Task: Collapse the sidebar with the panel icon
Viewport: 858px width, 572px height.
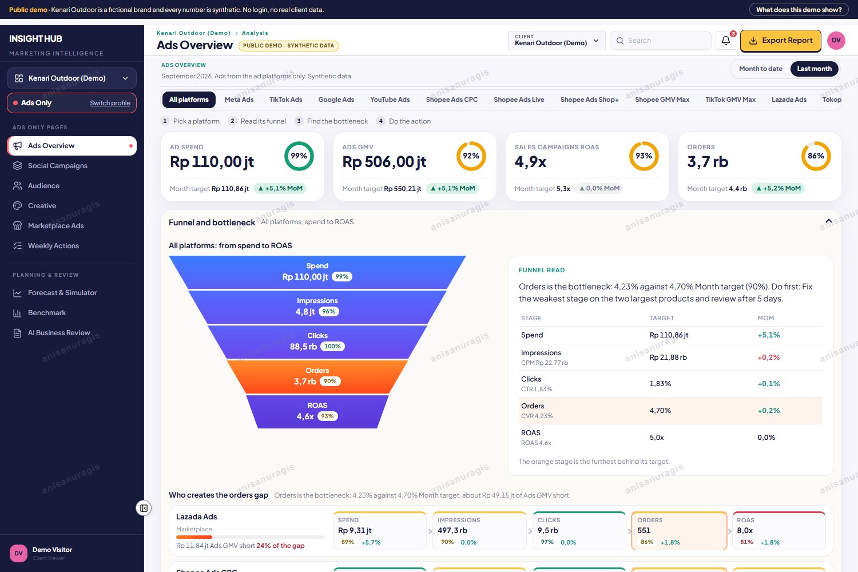Action: (144, 508)
